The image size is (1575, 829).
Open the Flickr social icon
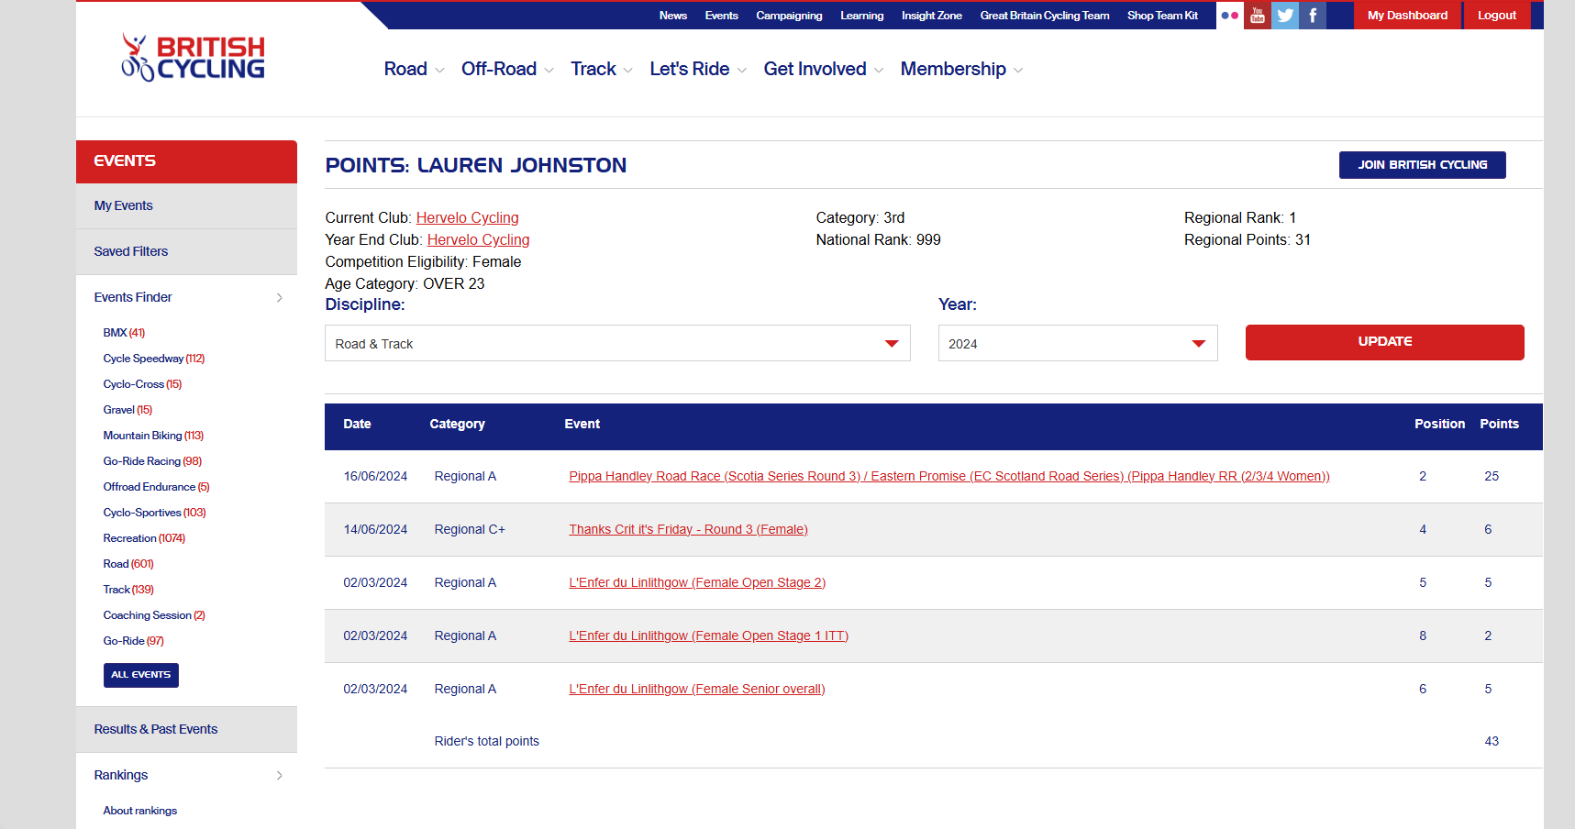(1229, 16)
